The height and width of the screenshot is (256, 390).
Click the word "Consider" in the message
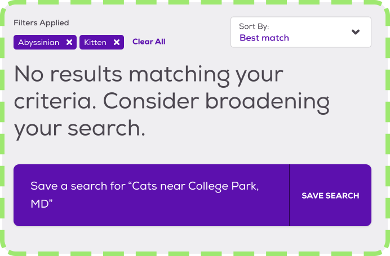coord(151,101)
